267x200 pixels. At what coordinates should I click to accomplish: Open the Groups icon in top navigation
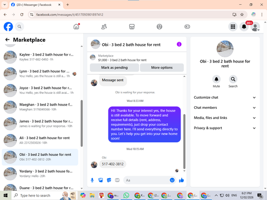159,27
